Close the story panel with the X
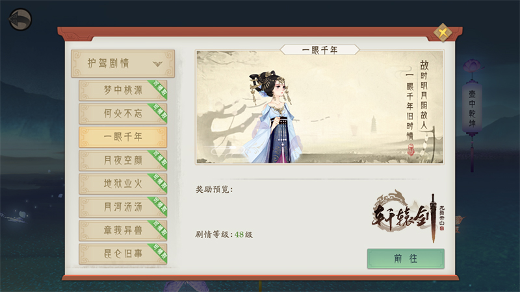Viewport: 520px width, 292px height. tap(443, 32)
